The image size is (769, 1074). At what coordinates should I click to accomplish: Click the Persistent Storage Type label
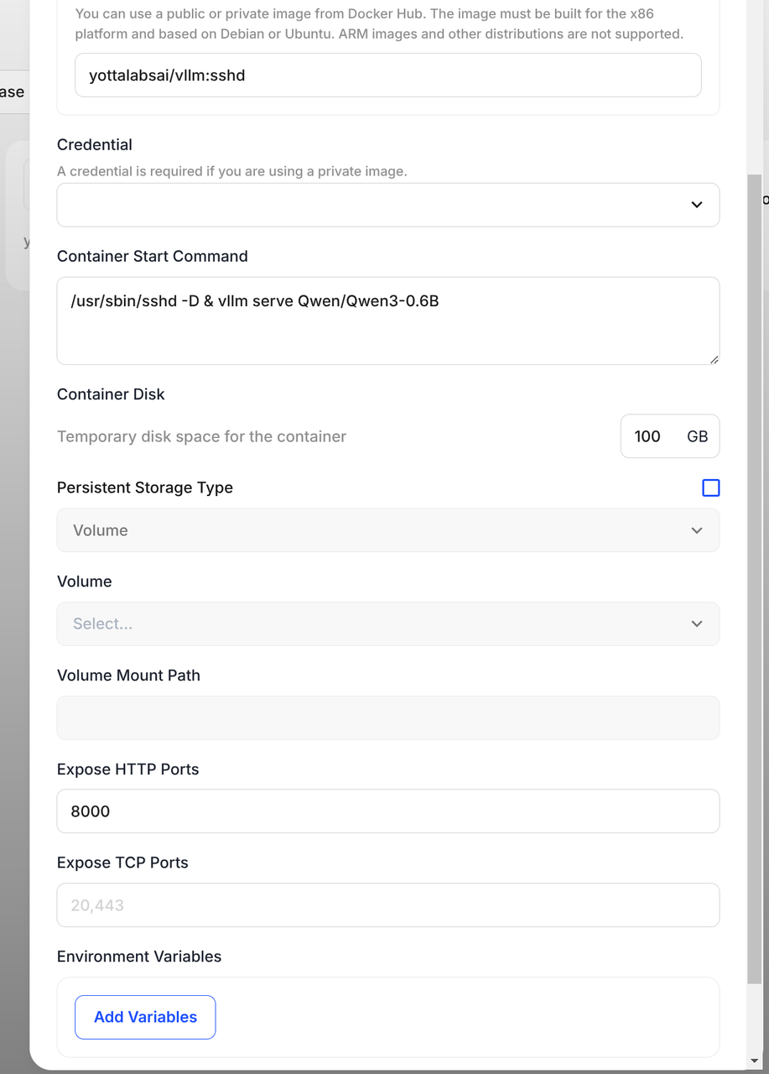pyautogui.click(x=145, y=487)
